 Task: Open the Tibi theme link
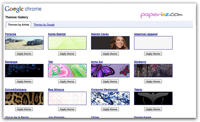[50, 62]
